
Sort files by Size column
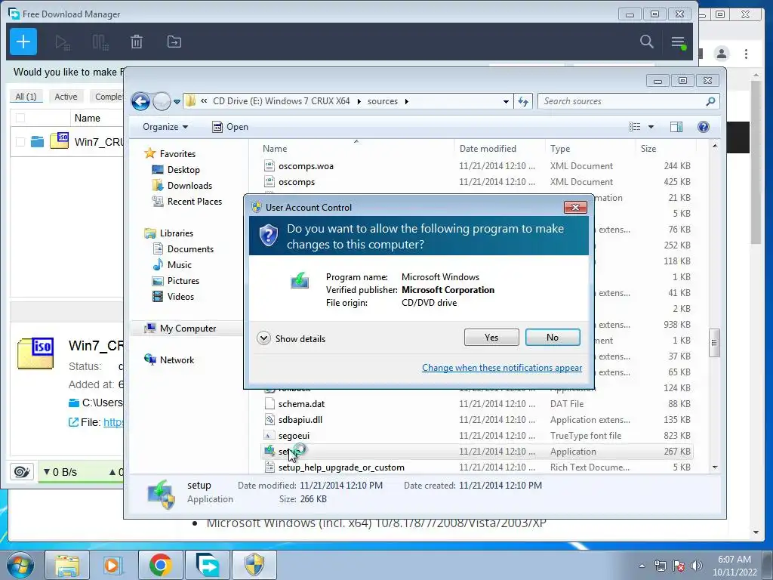(666, 149)
